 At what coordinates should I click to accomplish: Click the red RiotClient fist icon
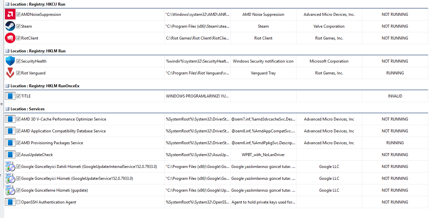[10, 38]
